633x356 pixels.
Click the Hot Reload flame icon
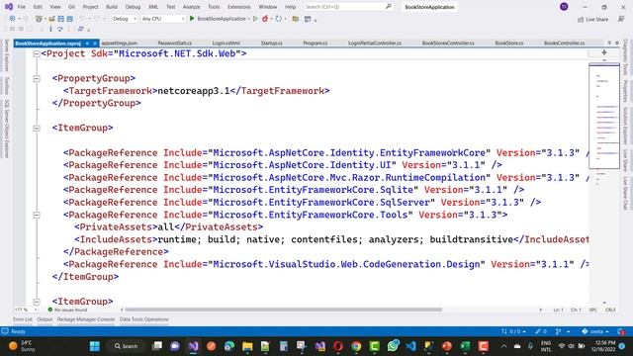[x=265, y=19]
